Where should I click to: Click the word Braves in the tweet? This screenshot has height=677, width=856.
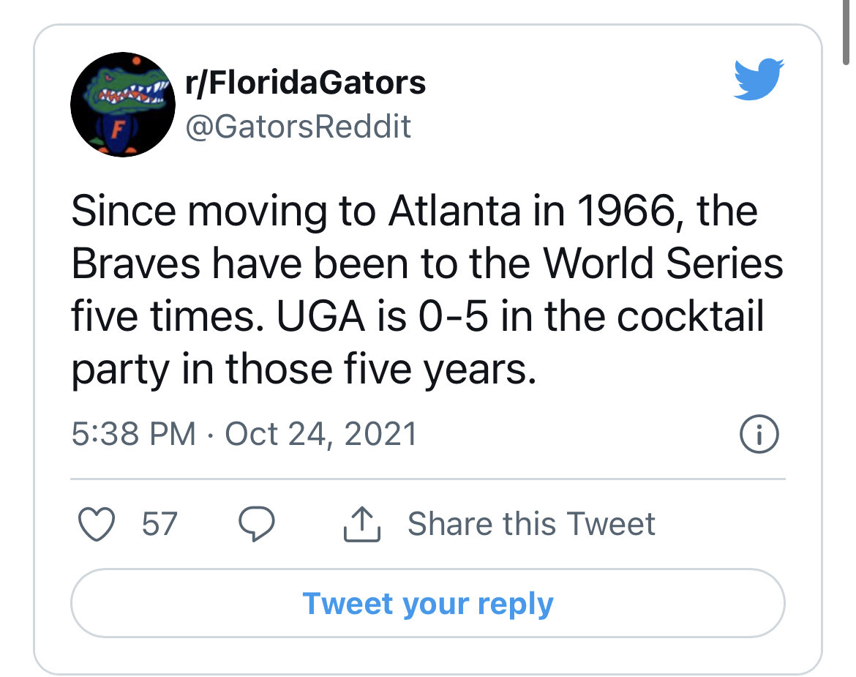coord(136,263)
